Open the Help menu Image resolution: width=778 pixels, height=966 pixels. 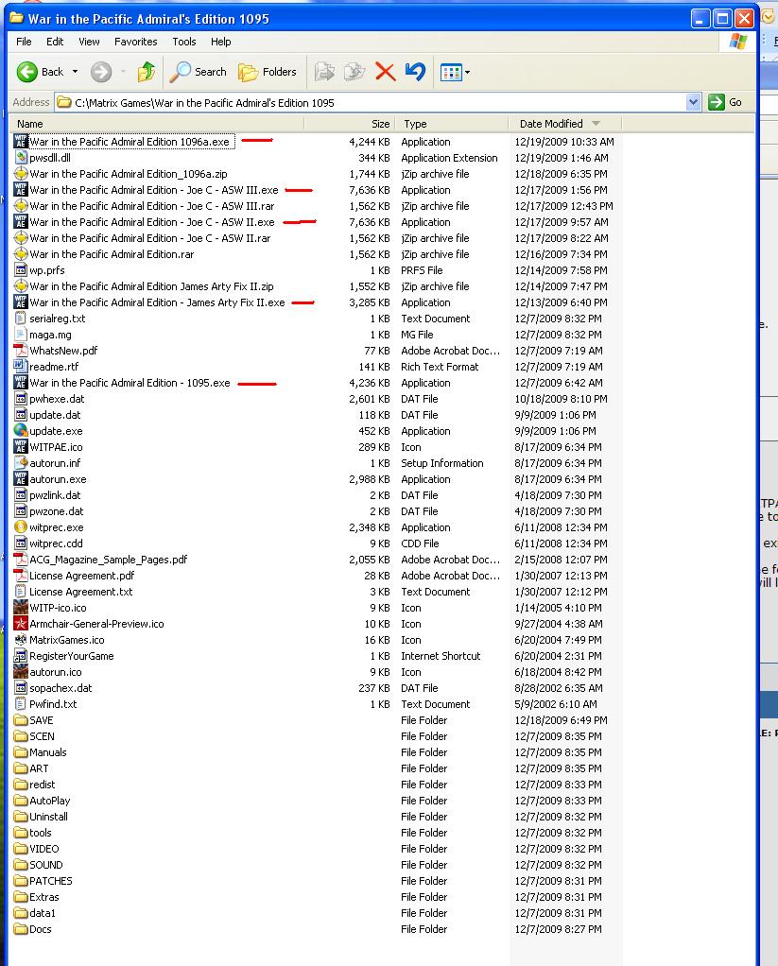[220, 42]
